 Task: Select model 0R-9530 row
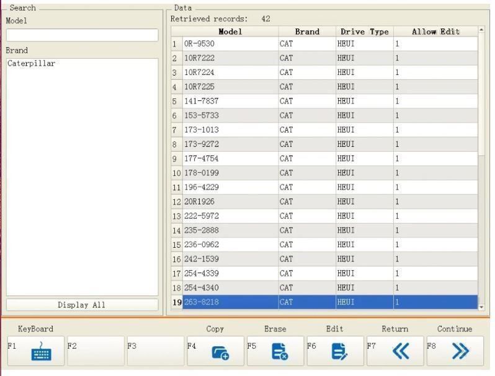[x=324, y=44]
